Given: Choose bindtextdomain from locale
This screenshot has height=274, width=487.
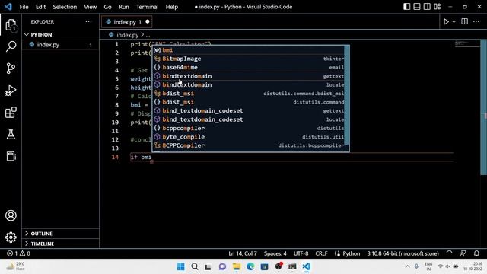Looking at the screenshot, I should coord(248,84).
